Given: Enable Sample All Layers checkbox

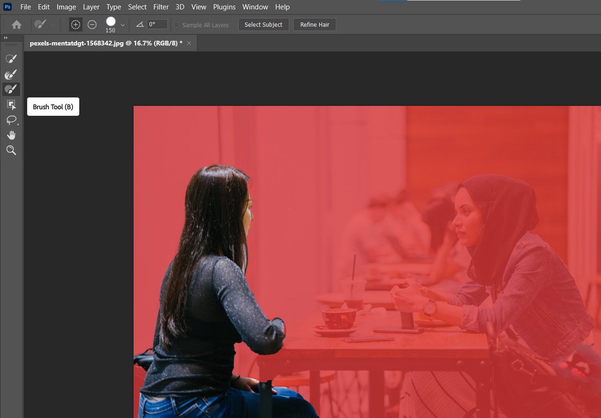Looking at the screenshot, I should pos(177,25).
